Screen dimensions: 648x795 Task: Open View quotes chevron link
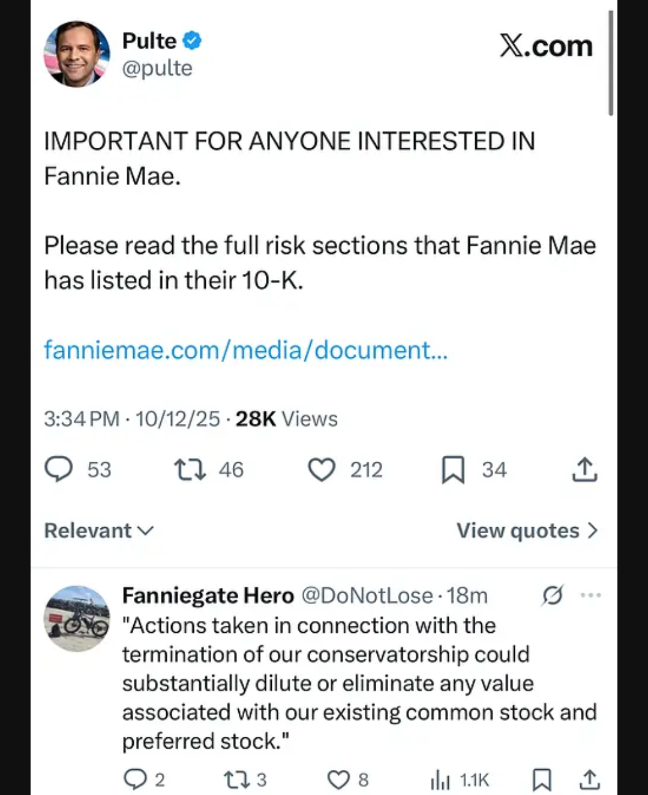tap(527, 530)
